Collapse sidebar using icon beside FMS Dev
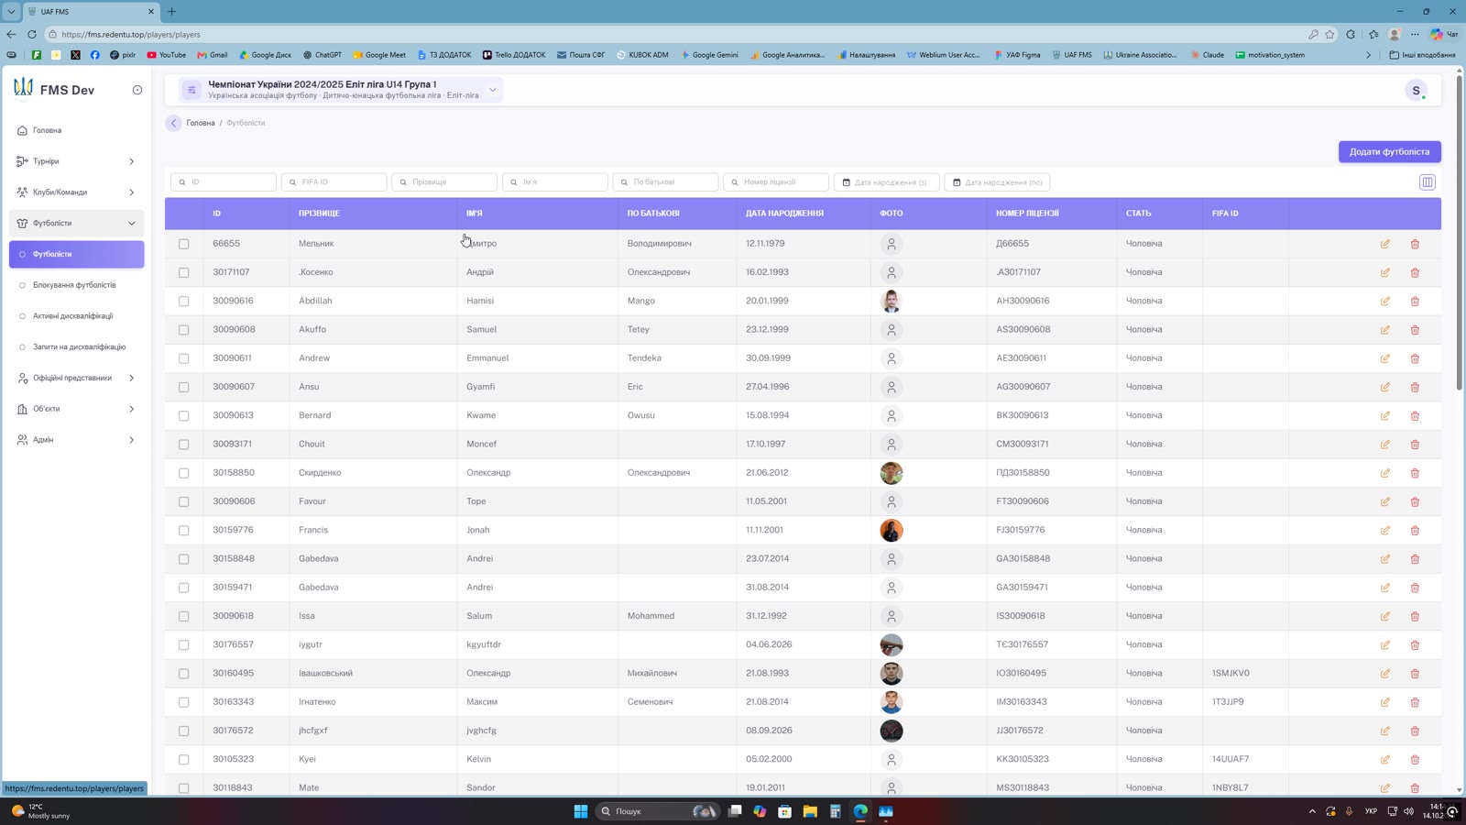The height and width of the screenshot is (825, 1466). [137, 90]
